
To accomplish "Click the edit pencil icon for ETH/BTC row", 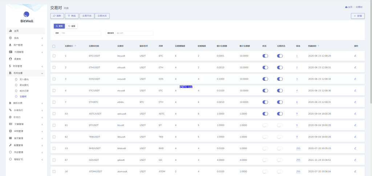I will point(355,102).
